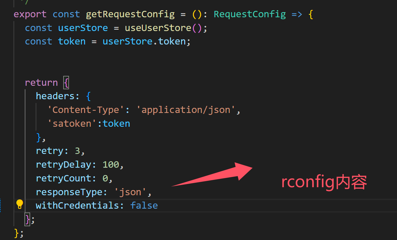Click the responseType 'json' string
397x240 pixels.
[x=130, y=192]
